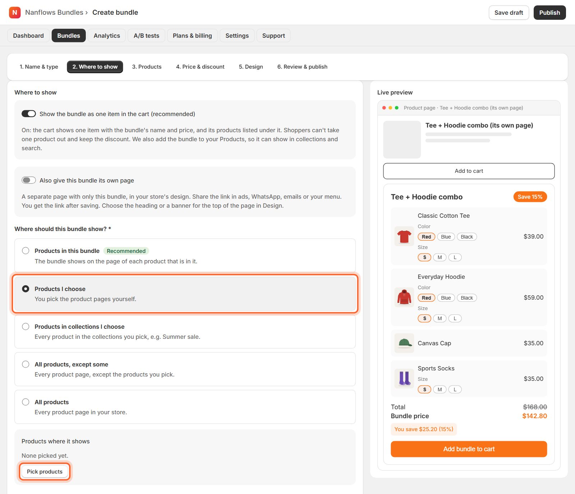Screen dimensions: 575x494
Task: Toggle off show bundle as one cart item
Action: pos(29,114)
